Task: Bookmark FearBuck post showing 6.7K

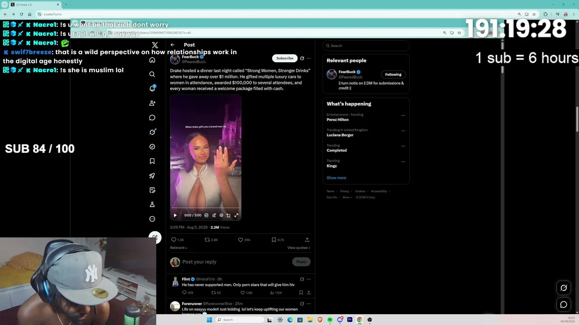Action: click(x=278, y=240)
